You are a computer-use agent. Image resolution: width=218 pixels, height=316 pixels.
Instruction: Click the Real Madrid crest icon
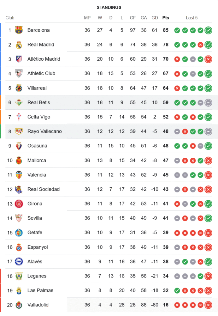coord(19,45)
